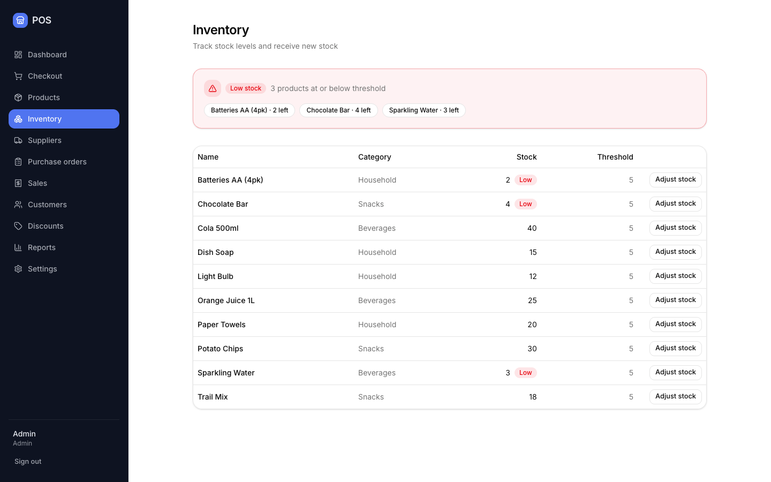Viewport: 771px width, 482px height.
Task: Click the Suppliers truck icon
Action: pyautogui.click(x=18, y=140)
